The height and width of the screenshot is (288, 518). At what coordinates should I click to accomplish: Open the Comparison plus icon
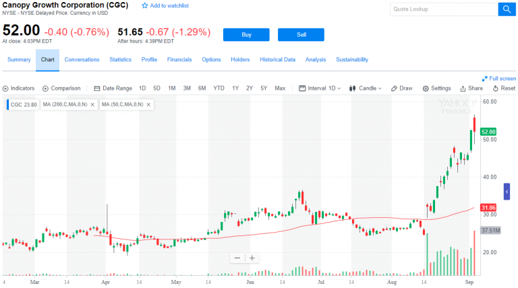(46, 88)
